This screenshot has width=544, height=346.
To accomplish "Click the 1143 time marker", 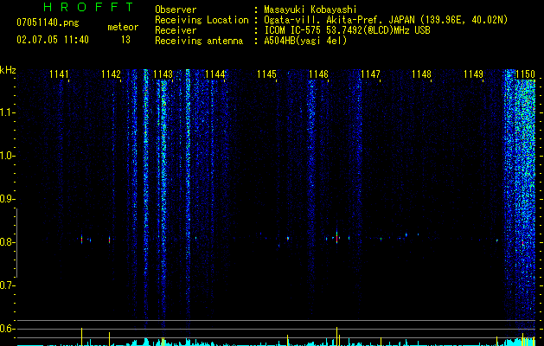I will (x=163, y=74).
